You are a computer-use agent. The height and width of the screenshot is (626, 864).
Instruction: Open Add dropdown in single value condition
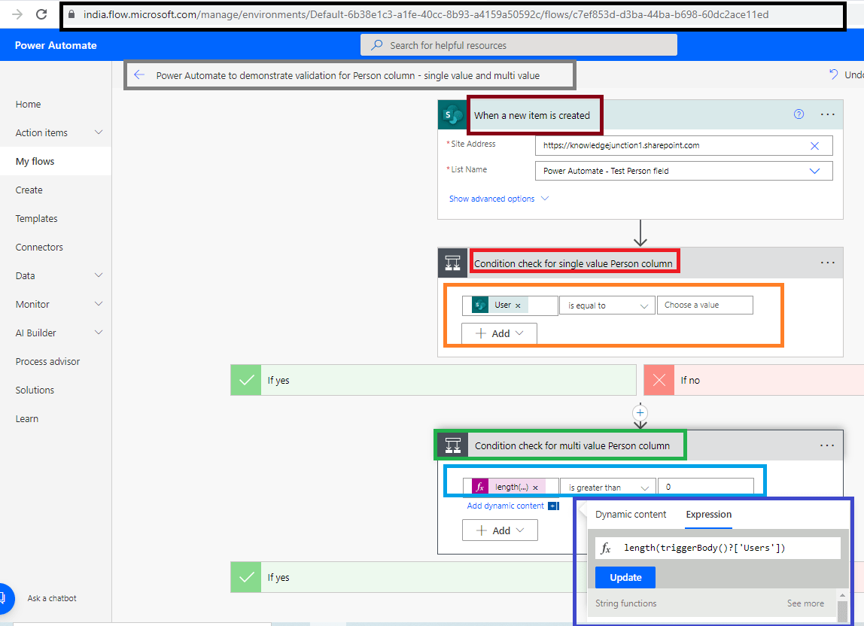[x=499, y=333]
